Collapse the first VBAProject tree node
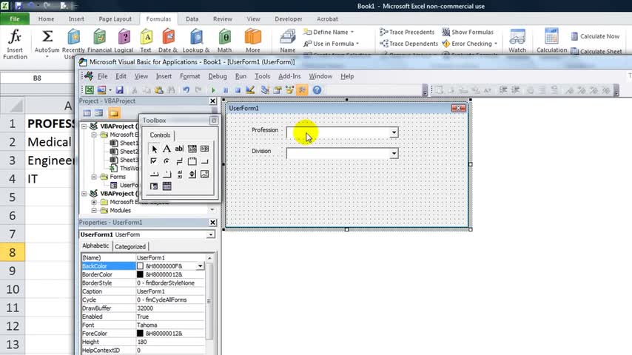This screenshot has width=632, height=355. [x=84, y=126]
